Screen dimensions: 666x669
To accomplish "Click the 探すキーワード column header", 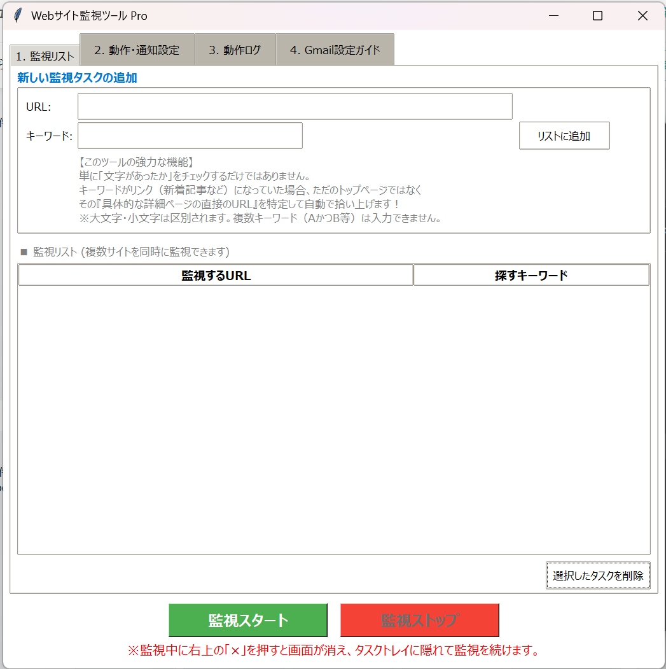I will point(531,275).
